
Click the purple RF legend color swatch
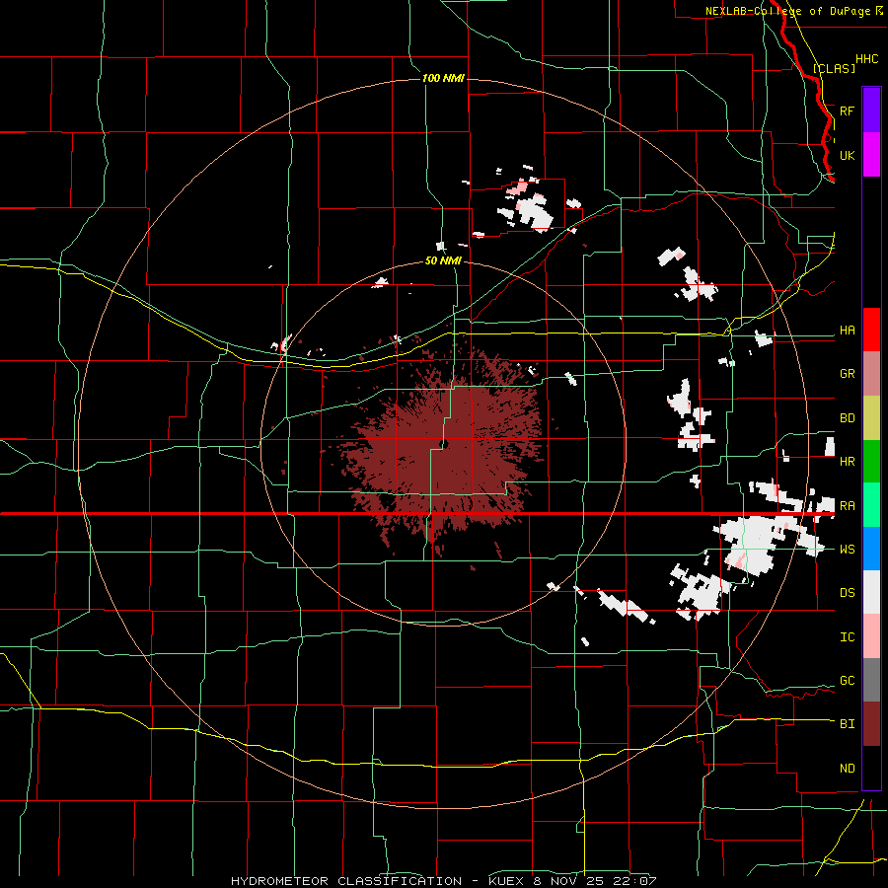coord(871,110)
